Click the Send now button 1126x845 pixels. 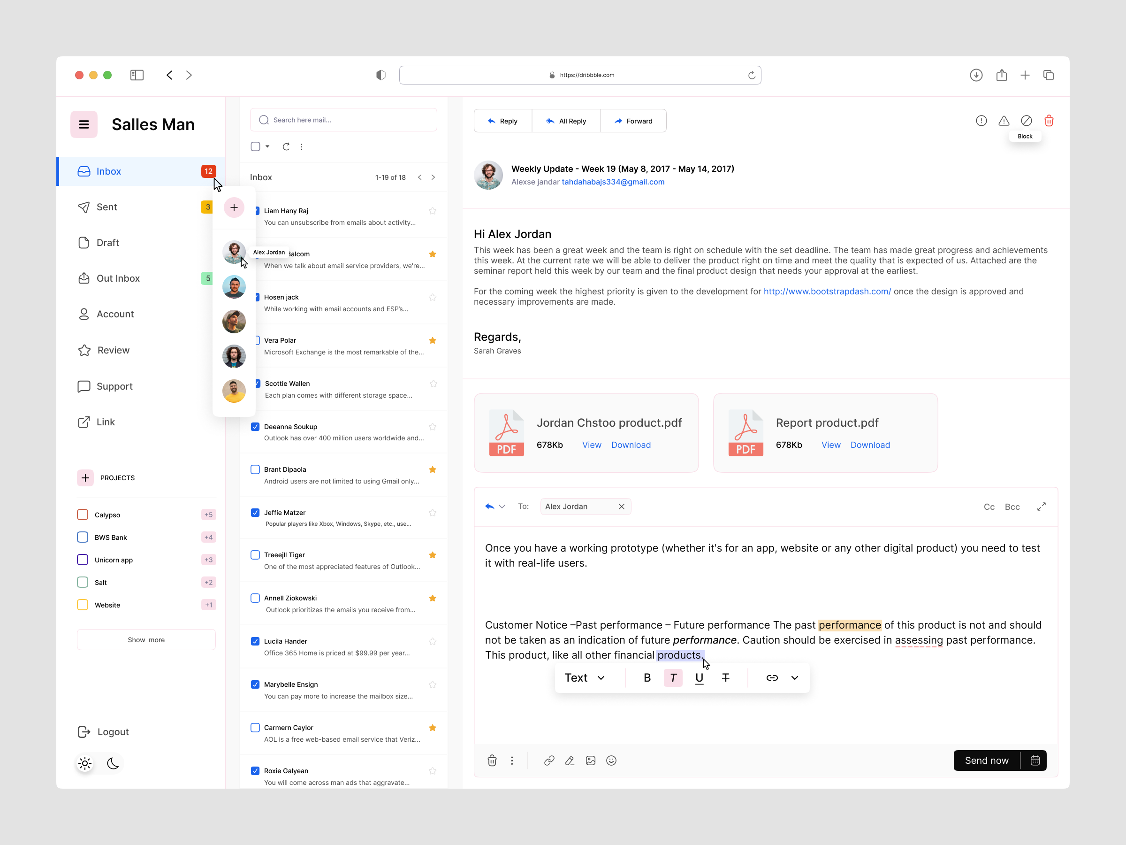pos(986,760)
